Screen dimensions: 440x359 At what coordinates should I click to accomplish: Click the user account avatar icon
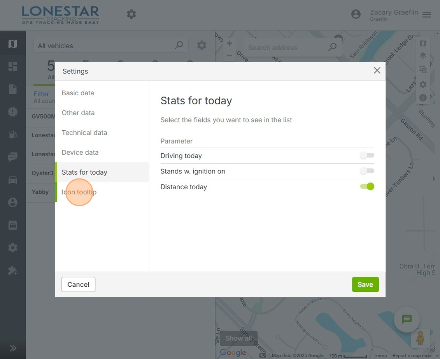tap(356, 15)
